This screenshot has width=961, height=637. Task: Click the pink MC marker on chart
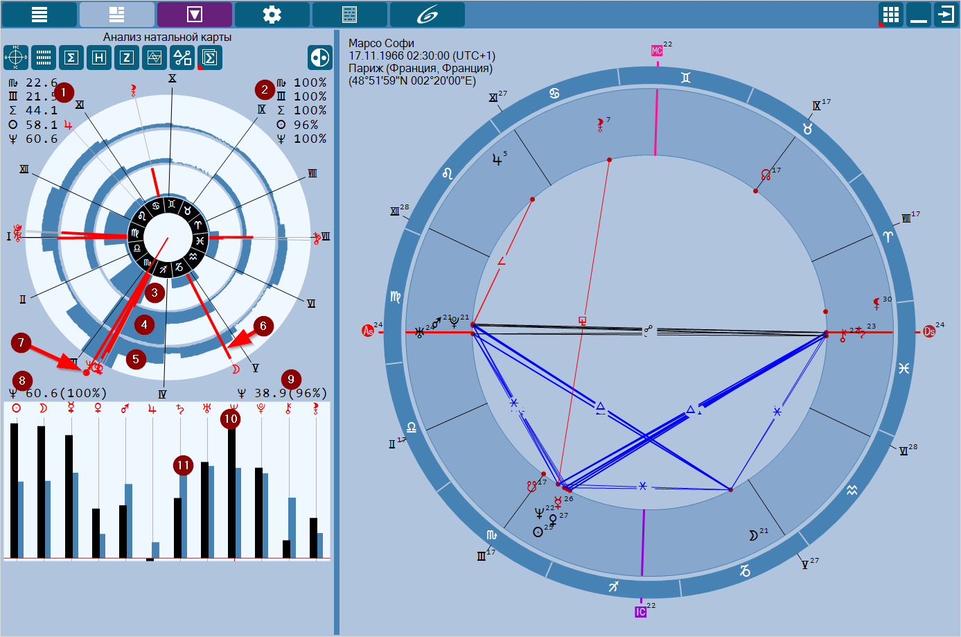click(657, 51)
